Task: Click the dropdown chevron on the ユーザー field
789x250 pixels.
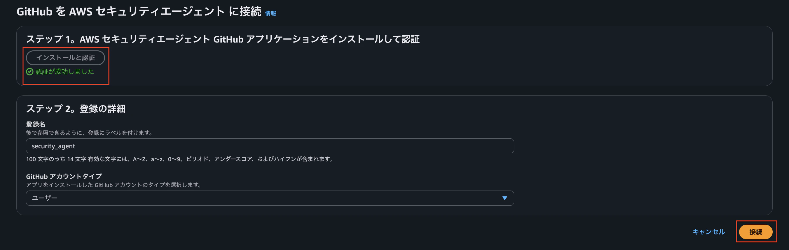Action: click(x=504, y=198)
